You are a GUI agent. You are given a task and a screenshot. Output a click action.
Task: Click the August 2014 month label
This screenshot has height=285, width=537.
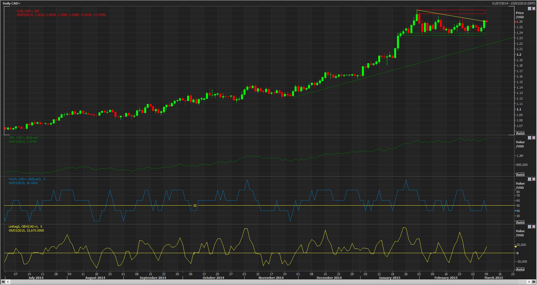(x=95, y=278)
